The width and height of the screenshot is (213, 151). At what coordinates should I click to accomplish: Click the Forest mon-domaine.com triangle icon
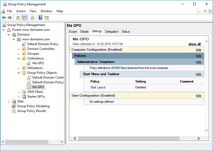[x=9, y=30]
